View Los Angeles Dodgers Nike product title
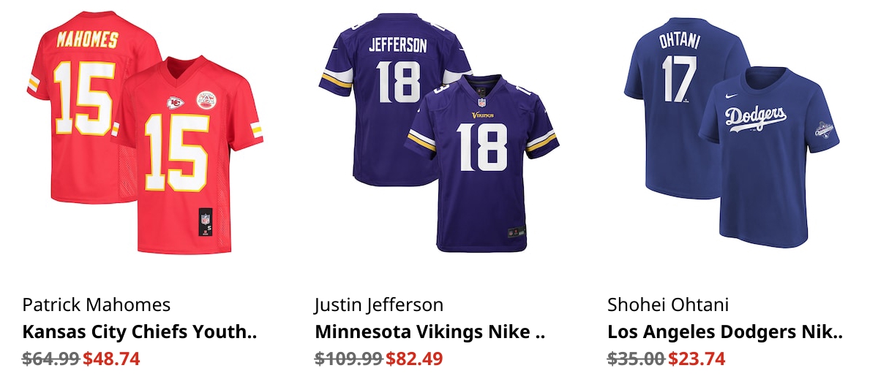878x387 pixels. point(725,332)
